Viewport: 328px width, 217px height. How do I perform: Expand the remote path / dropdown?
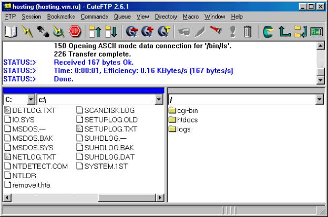pyautogui.click(x=320, y=99)
